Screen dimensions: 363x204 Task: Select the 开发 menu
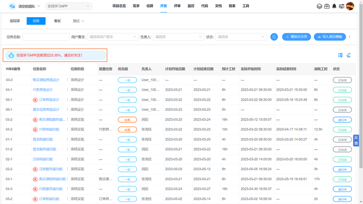163,6
